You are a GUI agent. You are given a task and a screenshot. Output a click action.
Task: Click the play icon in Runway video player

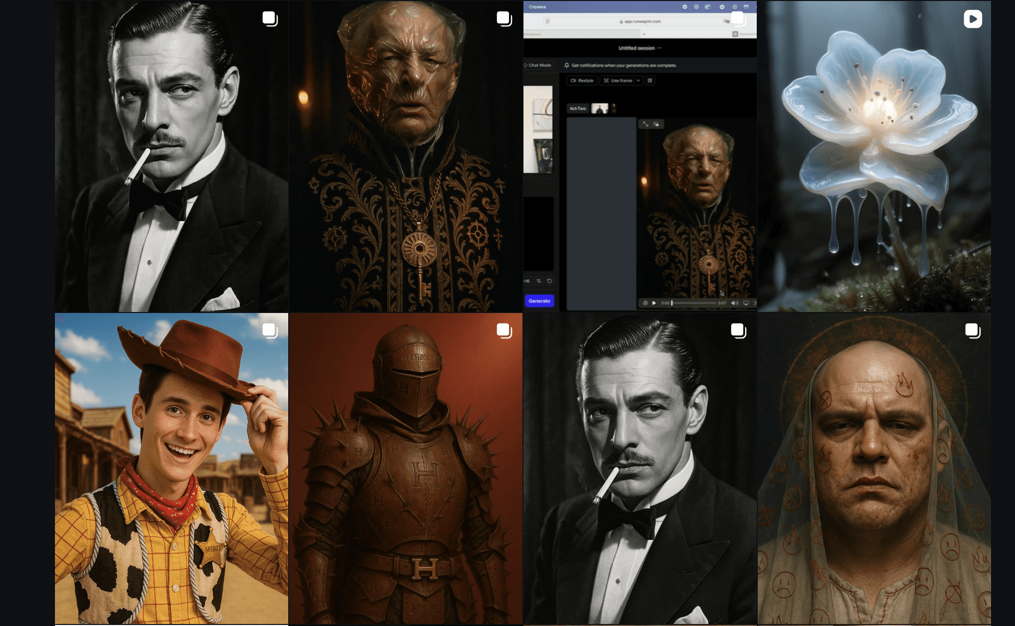654,303
